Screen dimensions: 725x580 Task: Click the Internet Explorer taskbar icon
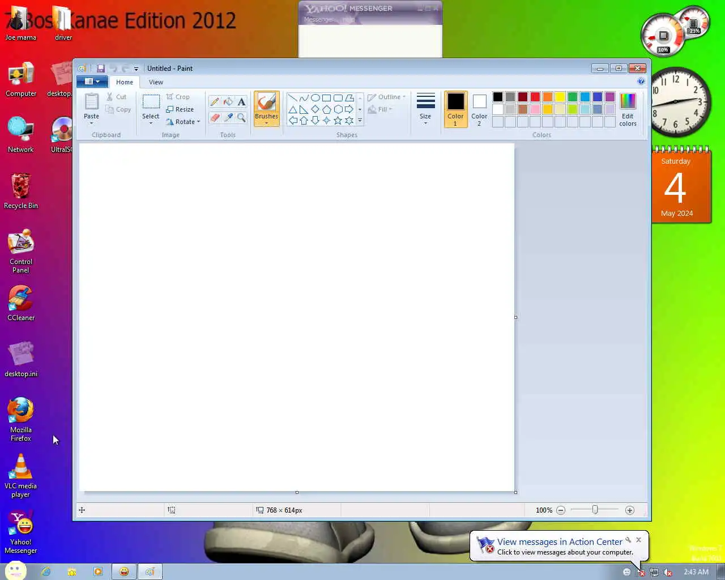[46, 572]
